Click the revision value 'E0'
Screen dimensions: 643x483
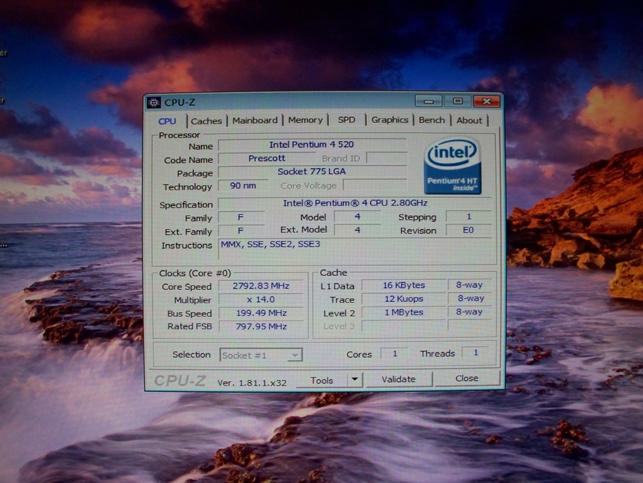[468, 230]
